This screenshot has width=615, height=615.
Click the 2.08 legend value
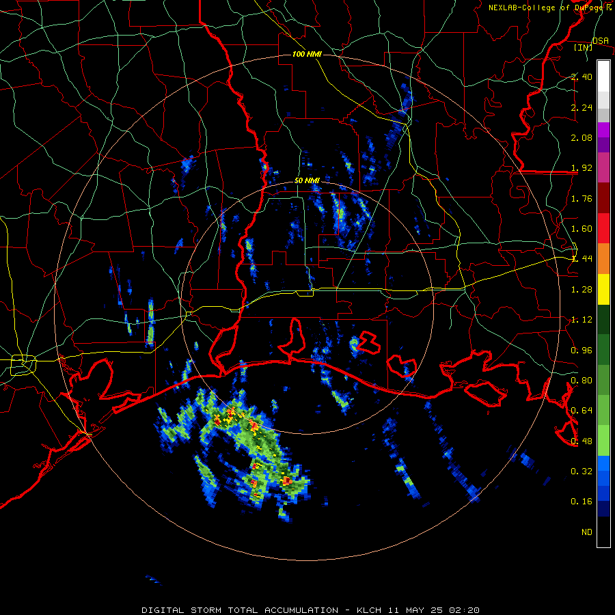pos(582,137)
